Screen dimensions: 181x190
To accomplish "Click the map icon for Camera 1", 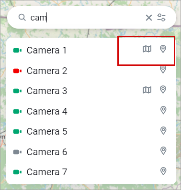I will (x=147, y=49).
